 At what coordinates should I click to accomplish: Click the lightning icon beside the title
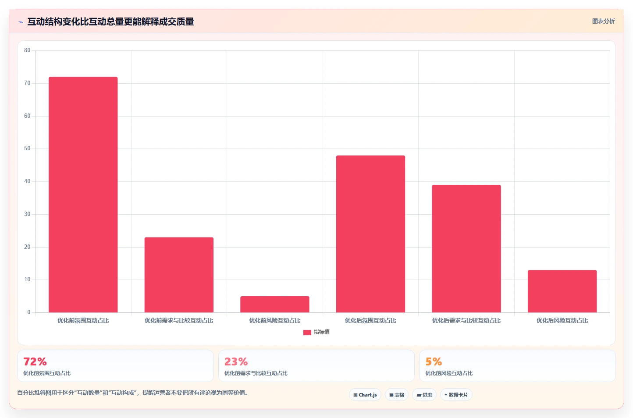[x=21, y=22]
